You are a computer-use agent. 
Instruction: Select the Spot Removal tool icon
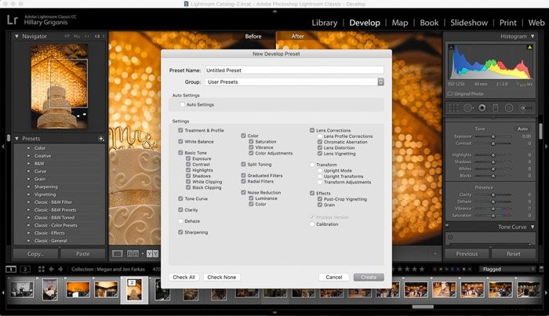click(467, 107)
